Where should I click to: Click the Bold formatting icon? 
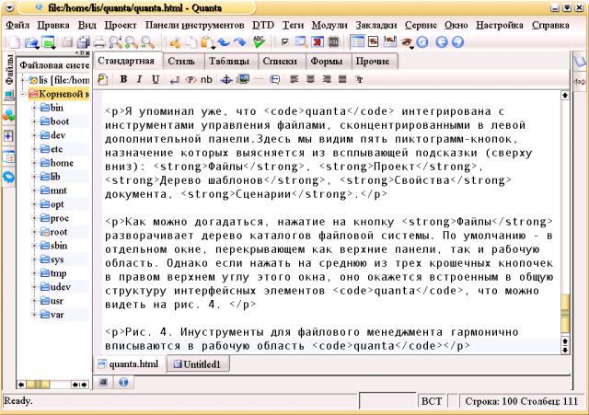(x=122, y=79)
